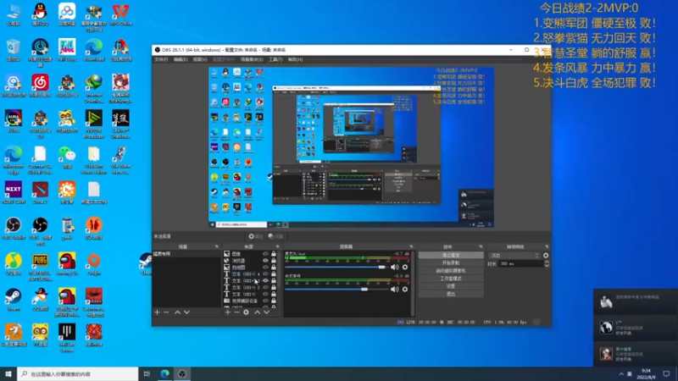Image resolution: width=678 pixels, height=381 pixels.
Task: Click the Studio Mode button
Action: click(451, 279)
